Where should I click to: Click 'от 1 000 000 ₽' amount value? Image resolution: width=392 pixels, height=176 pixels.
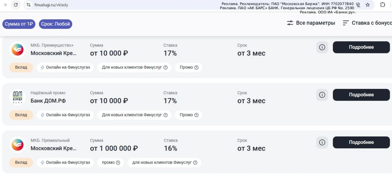coord(114,148)
